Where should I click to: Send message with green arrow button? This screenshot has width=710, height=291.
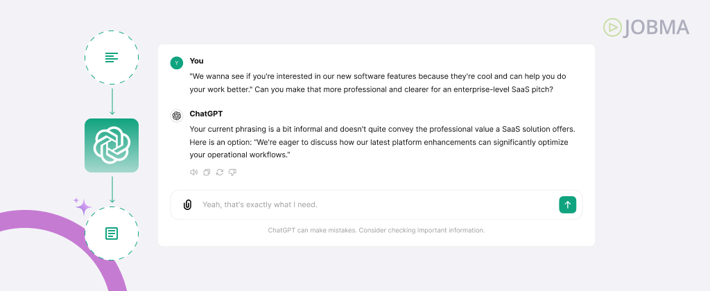click(567, 204)
